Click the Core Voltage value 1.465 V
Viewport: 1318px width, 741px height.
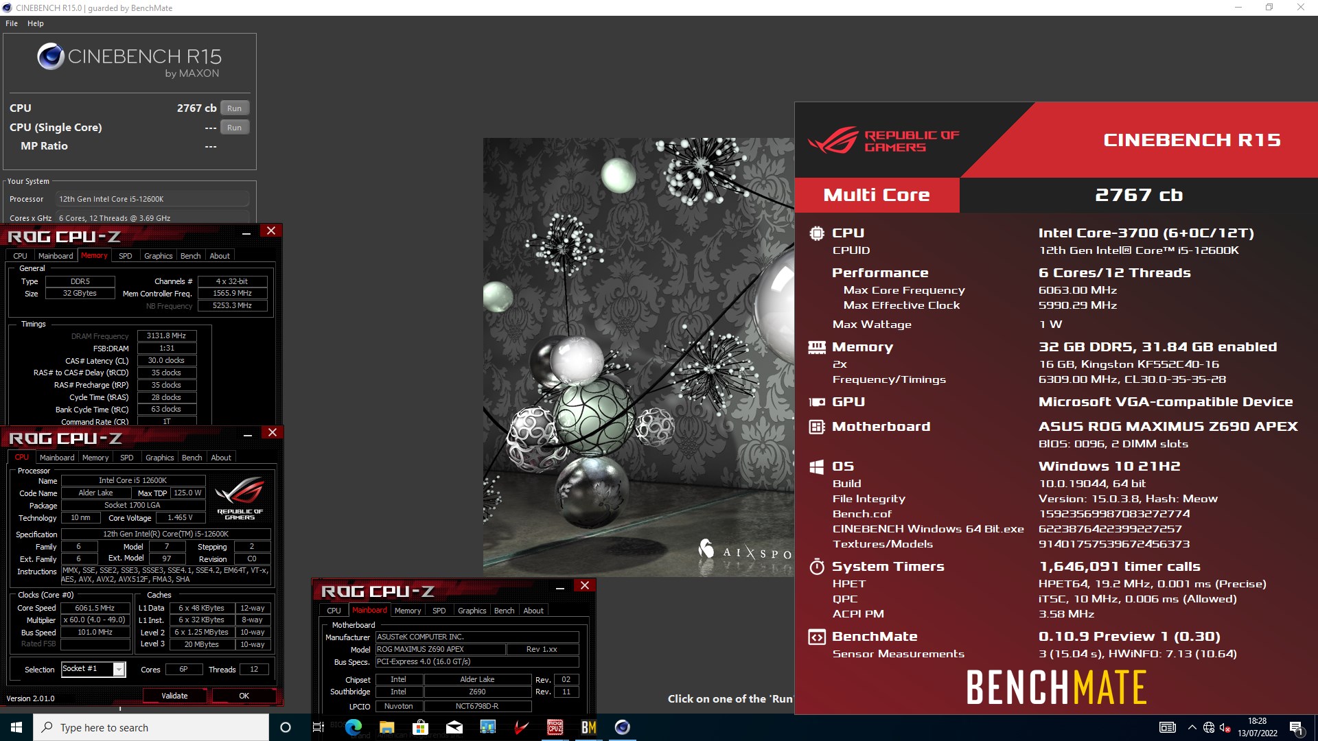pyautogui.click(x=180, y=518)
